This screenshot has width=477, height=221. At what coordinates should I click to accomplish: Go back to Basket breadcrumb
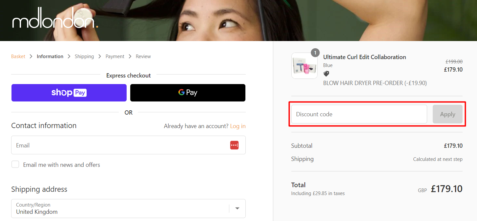coord(18,56)
